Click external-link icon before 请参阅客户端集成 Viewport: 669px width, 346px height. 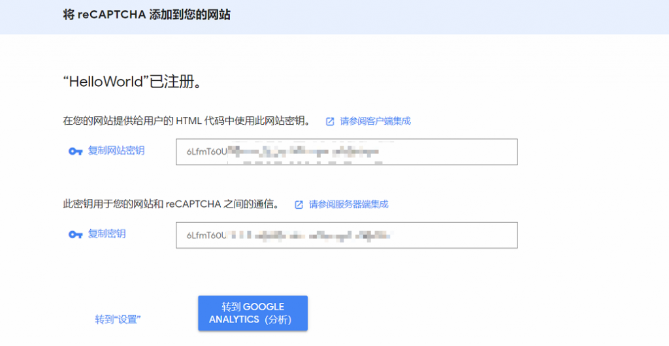(330, 121)
